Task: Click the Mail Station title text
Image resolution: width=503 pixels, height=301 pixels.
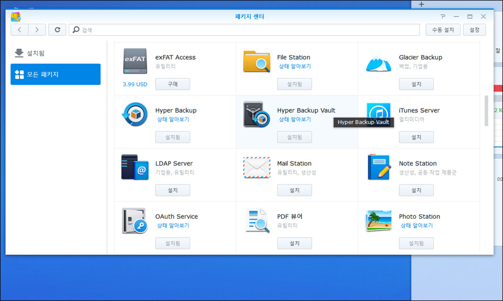Action: pos(294,163)
